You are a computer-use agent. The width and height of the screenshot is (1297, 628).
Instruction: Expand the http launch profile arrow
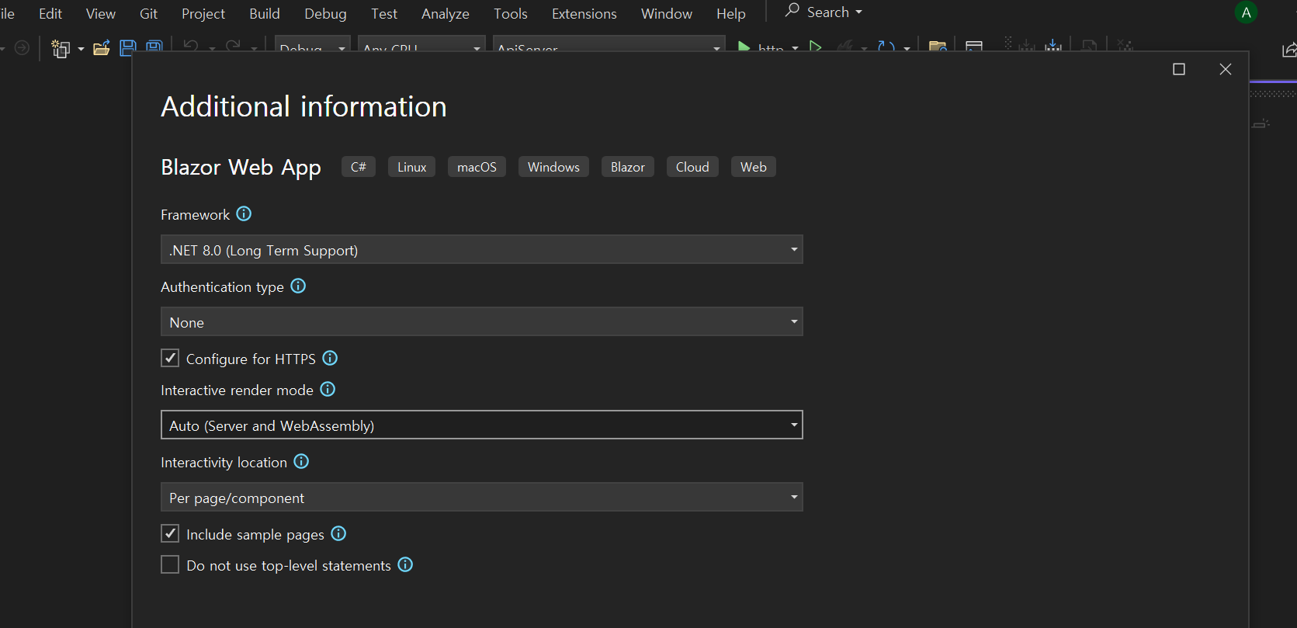tap(795, 48)
